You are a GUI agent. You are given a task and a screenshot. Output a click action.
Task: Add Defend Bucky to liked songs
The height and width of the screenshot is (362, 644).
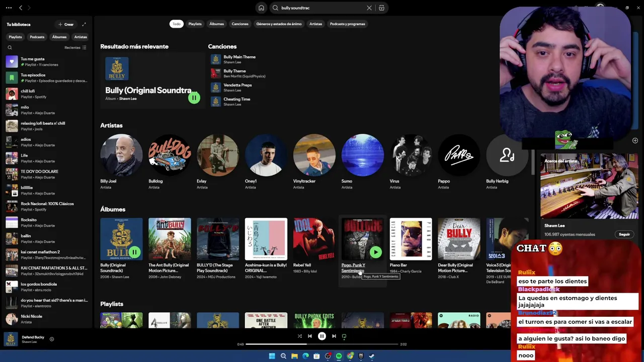point(51,339)
